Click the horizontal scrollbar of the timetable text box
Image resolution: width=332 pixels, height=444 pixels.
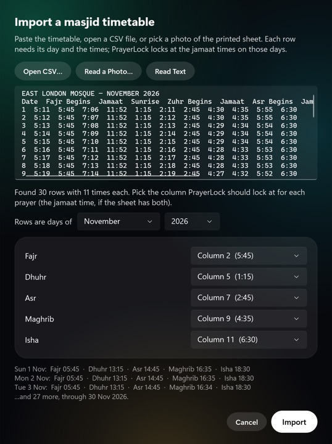(x=112, y=176)
